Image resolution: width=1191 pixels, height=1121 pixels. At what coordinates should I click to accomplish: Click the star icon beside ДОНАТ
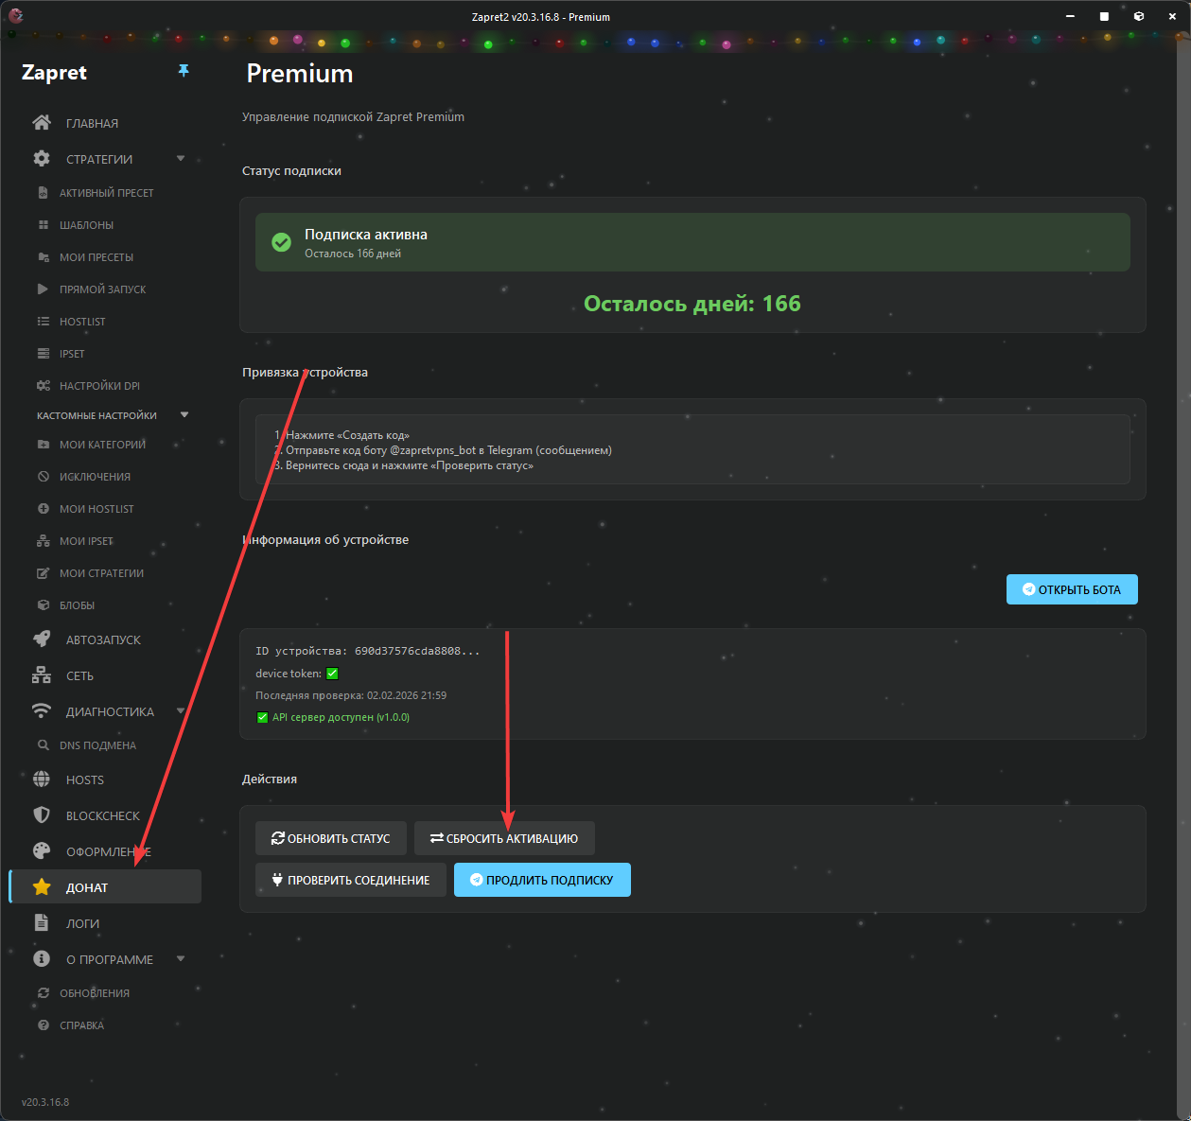click(42, 887)
